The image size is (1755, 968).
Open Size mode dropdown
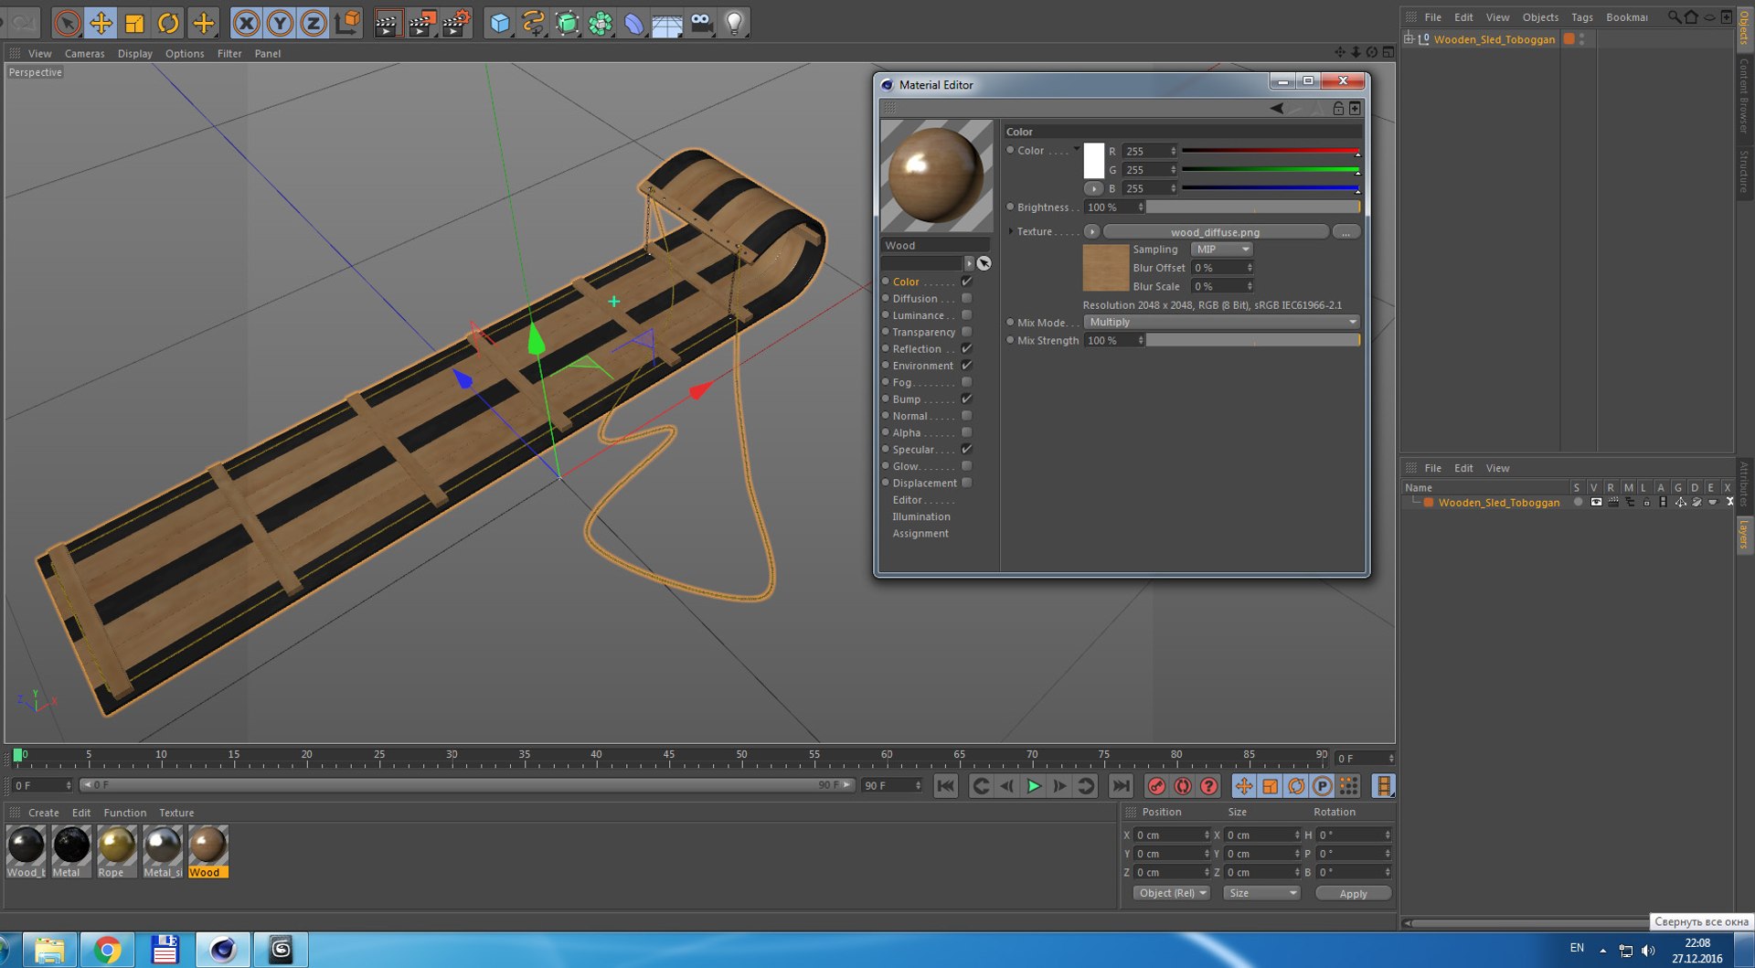1262,893
